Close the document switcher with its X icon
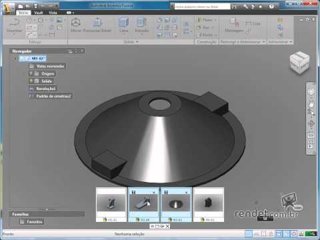The image size is (320, 240). click(x=167, y=226)
